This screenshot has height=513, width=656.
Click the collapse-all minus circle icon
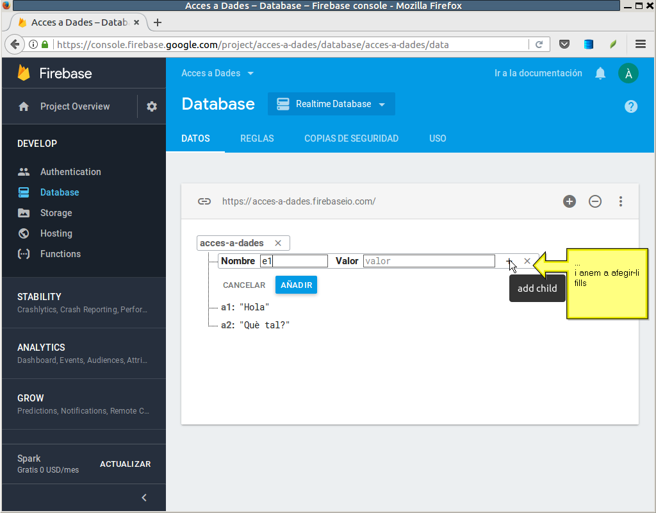[x=595, y=201]
